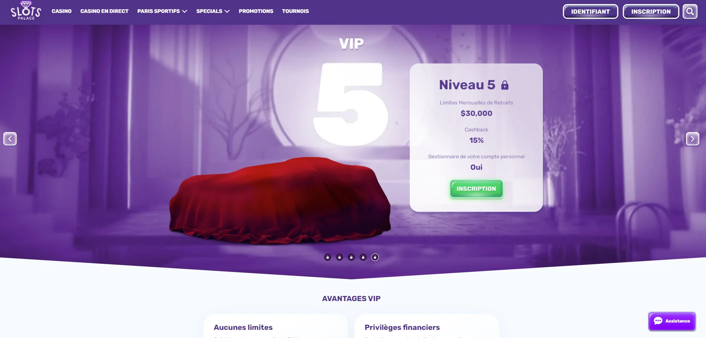Expand the Specials dropdown menu
Screen dimensions: 706x338
point(213,11)
